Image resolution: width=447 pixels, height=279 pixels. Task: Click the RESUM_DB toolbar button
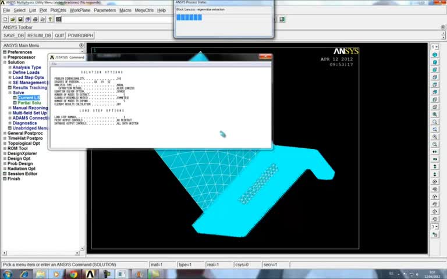[39, 35]
